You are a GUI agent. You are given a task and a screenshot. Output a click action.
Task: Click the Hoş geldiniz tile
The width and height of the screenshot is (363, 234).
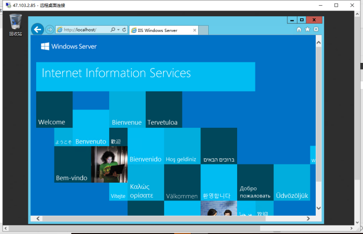pyautogui.click(x=182, y=146)
